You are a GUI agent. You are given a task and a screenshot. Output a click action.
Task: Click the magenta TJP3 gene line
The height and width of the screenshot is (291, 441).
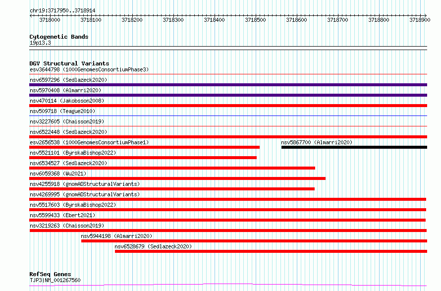228,285
